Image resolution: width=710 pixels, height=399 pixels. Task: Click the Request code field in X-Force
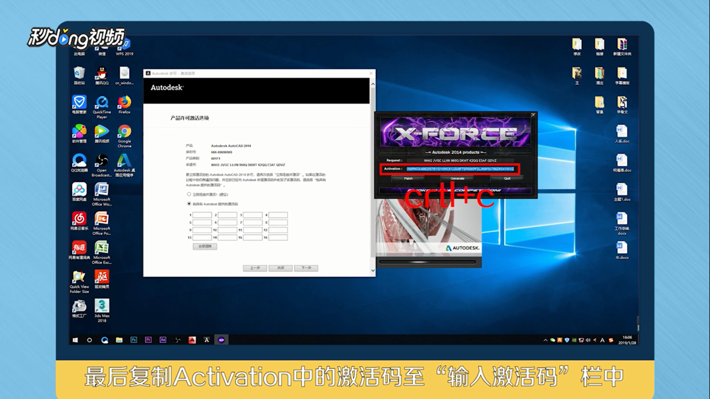[460, 160]
